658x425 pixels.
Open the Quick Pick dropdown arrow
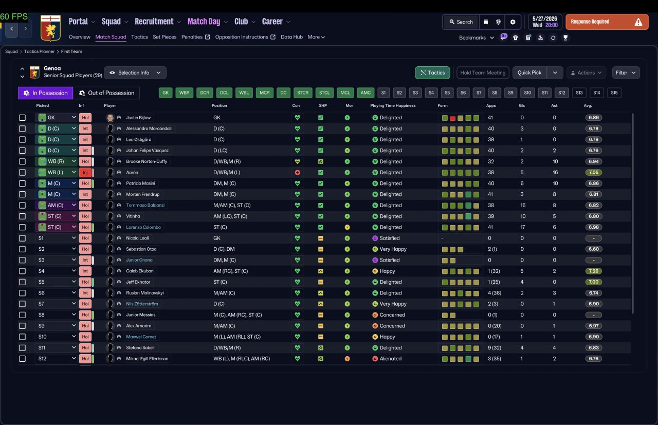(555, 72)
